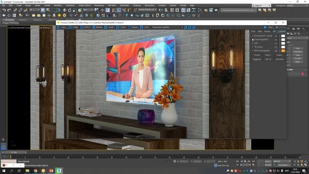The width and height of the screenshot is (309, 174).
Task: Click Stop in the Corona frame buffer
Action: click(x=268, y=27)
